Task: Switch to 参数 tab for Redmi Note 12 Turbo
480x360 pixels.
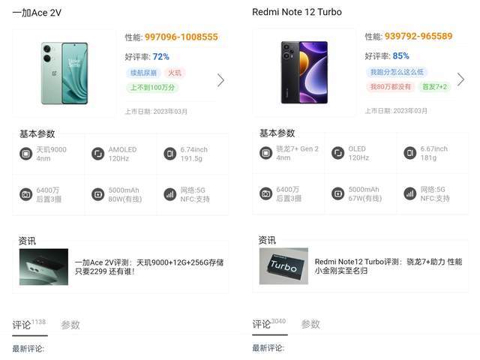Action: coord(310,324)
